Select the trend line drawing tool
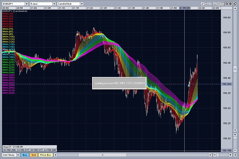Viewport: 239px width, 159px height. [202, 4]
